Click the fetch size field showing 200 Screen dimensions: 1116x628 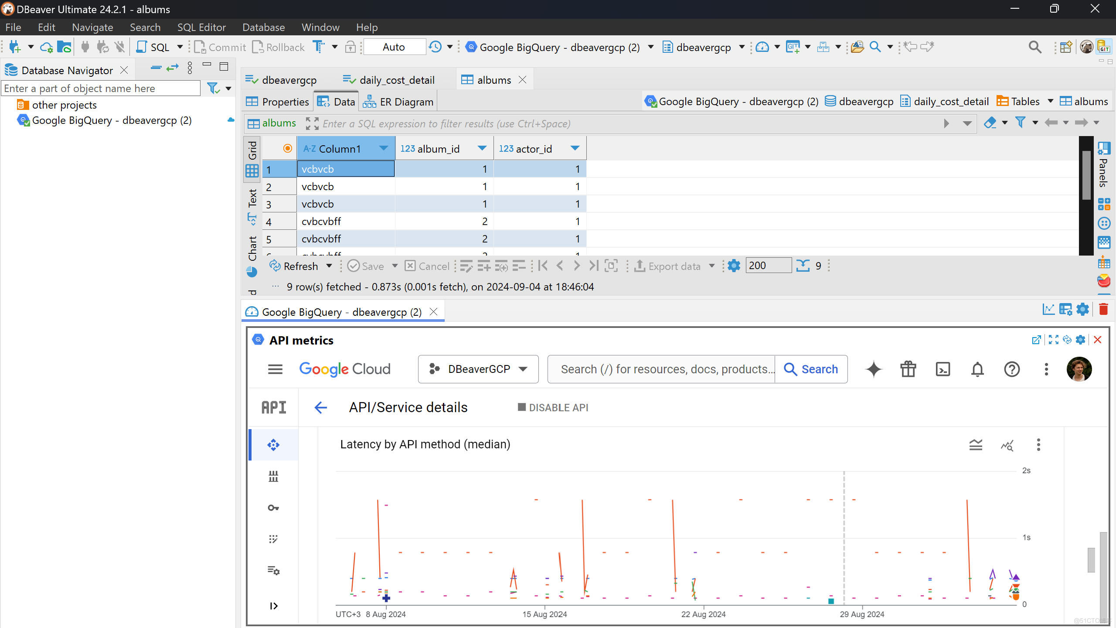tap(768, 265)
